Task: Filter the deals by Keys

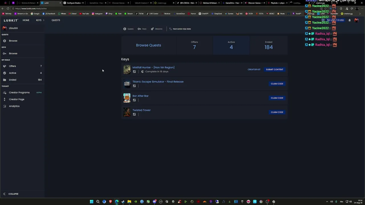Action: coord(142,29)
